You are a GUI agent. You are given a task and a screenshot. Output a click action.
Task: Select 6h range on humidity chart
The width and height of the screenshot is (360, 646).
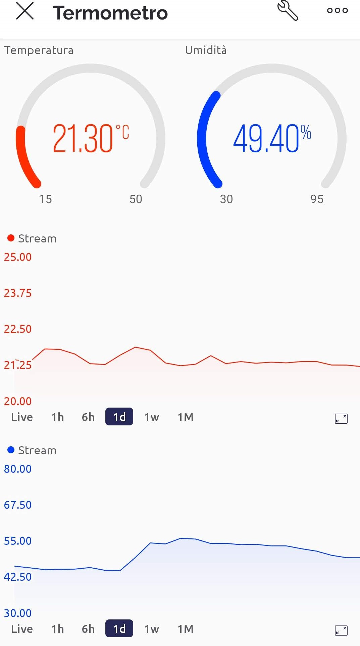point(88,629)
